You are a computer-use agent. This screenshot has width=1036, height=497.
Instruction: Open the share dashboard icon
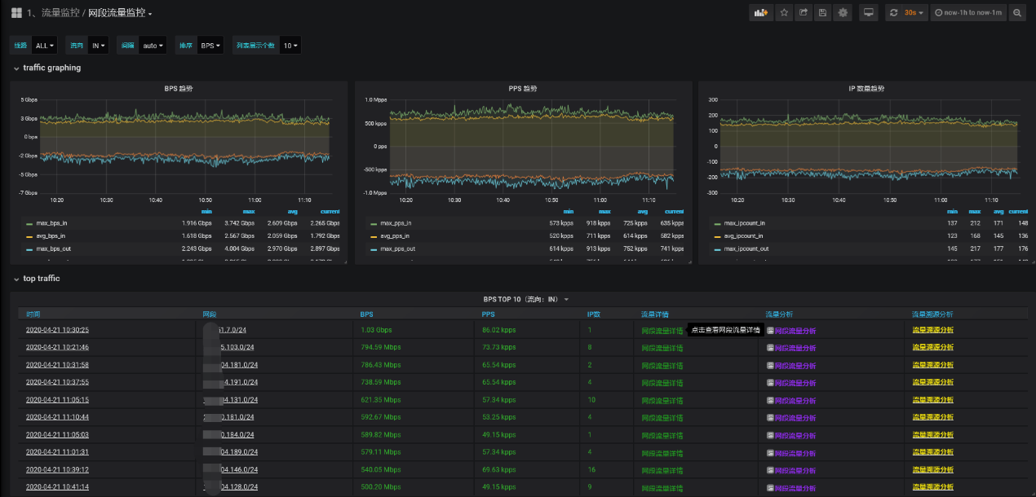coord(803,13)
